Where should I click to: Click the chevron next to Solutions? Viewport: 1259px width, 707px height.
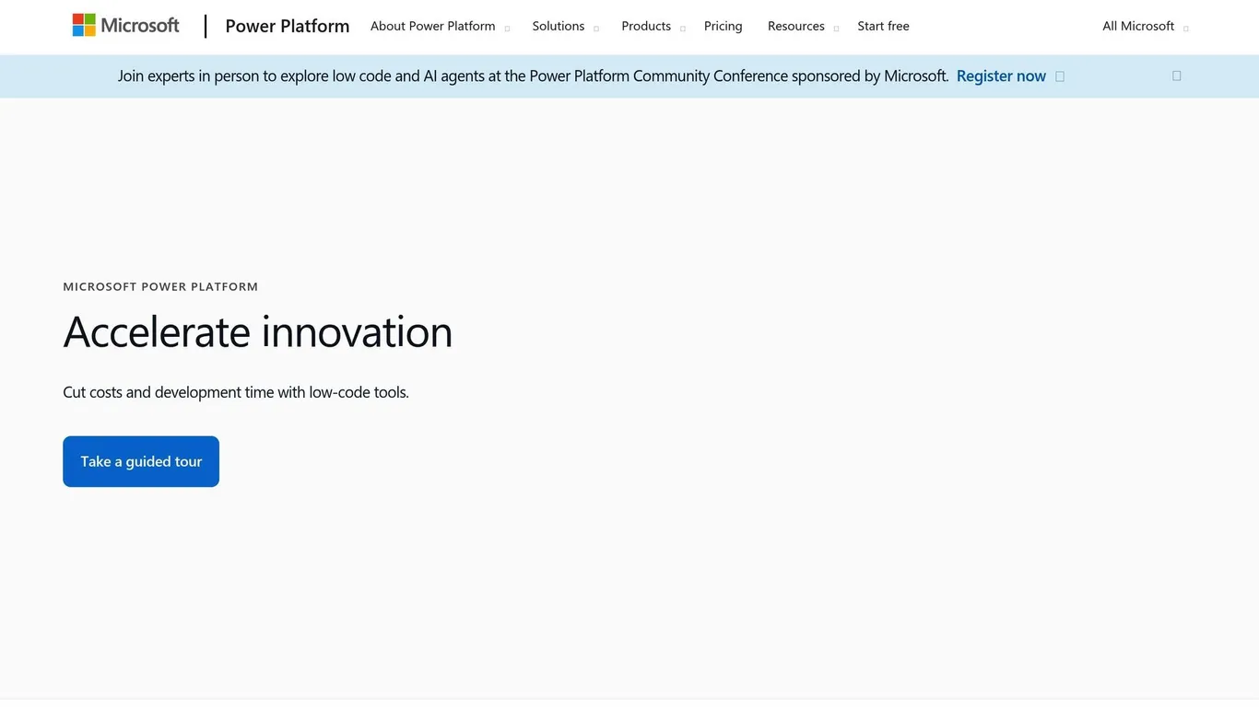[x=596, y=28]
